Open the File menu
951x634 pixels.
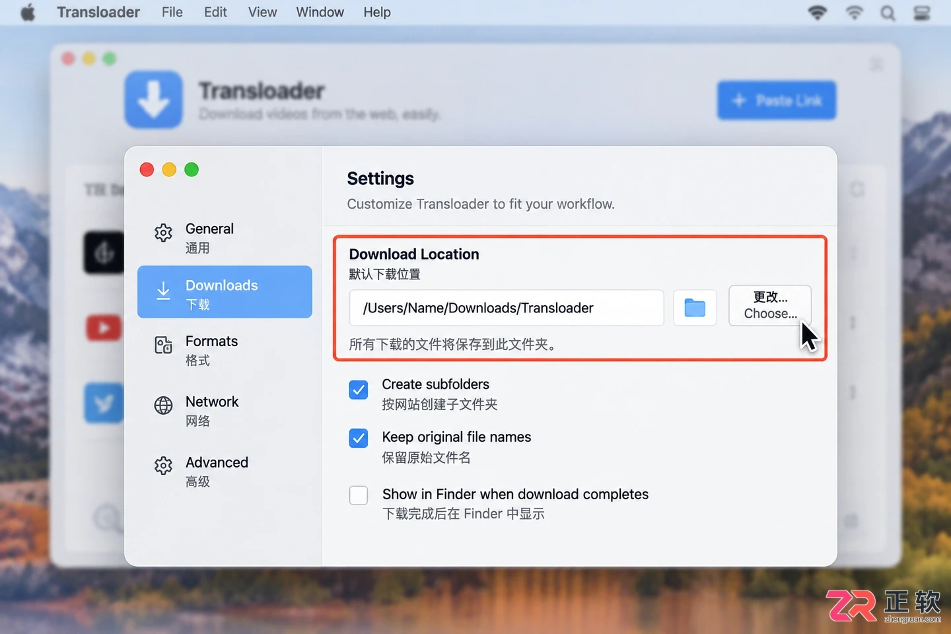point(172,13)
